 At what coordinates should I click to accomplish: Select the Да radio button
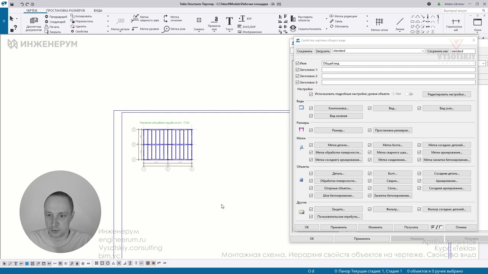tap(407, 94)
